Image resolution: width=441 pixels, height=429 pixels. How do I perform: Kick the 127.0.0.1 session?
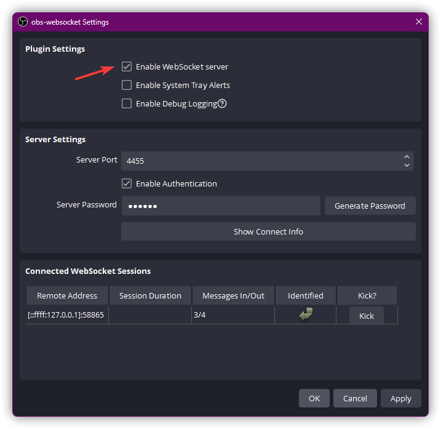(367, 316)
